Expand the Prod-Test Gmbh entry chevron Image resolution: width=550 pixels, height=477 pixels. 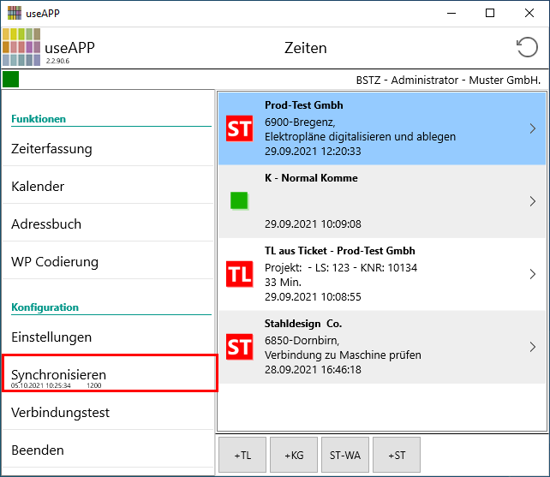click(533, 128)
